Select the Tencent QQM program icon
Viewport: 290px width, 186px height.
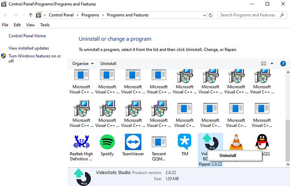point(159,142)
